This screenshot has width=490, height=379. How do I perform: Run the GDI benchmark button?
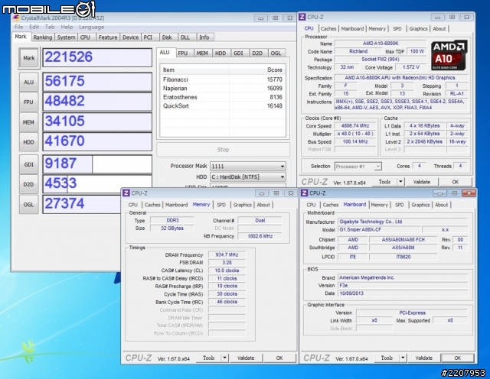tap(29, 164)
